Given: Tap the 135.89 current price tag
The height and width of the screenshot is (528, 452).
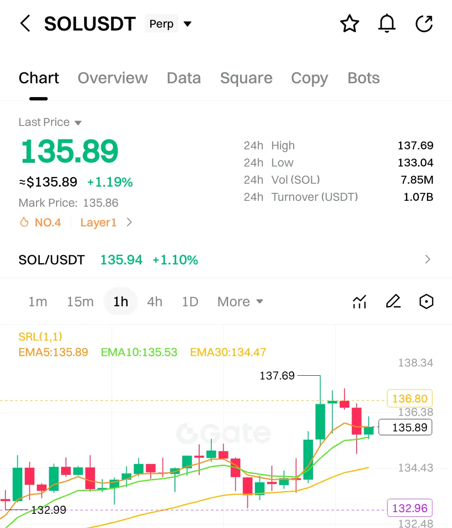Looking at the screenshot, I should click(405, 427).
